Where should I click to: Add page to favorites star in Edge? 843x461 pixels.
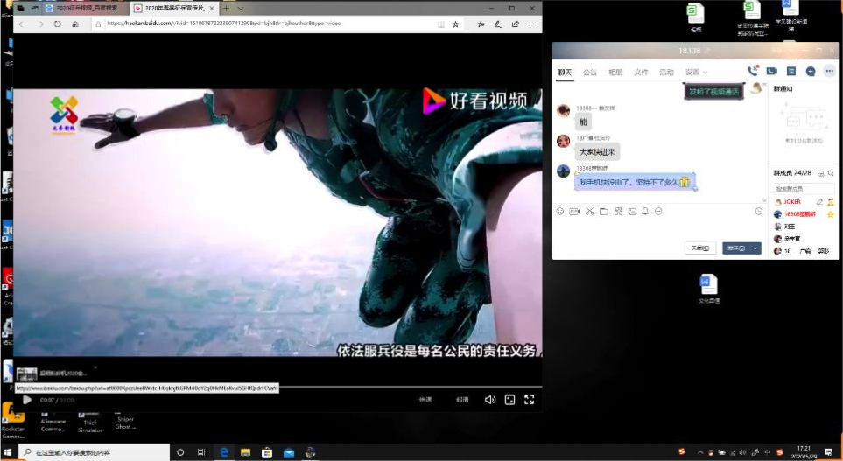click(x=455, y=24)
